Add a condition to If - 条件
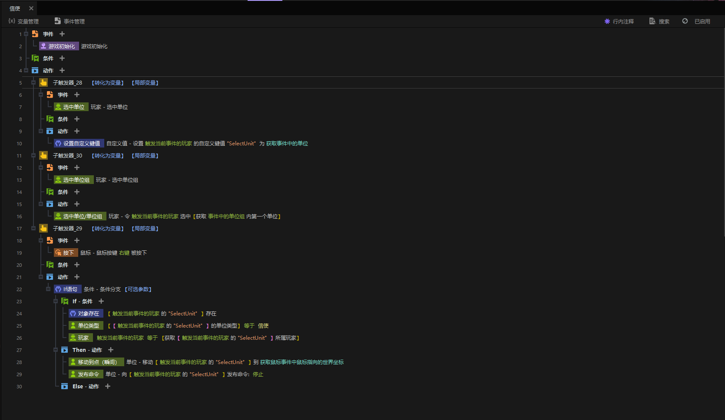 coord(101,301)
